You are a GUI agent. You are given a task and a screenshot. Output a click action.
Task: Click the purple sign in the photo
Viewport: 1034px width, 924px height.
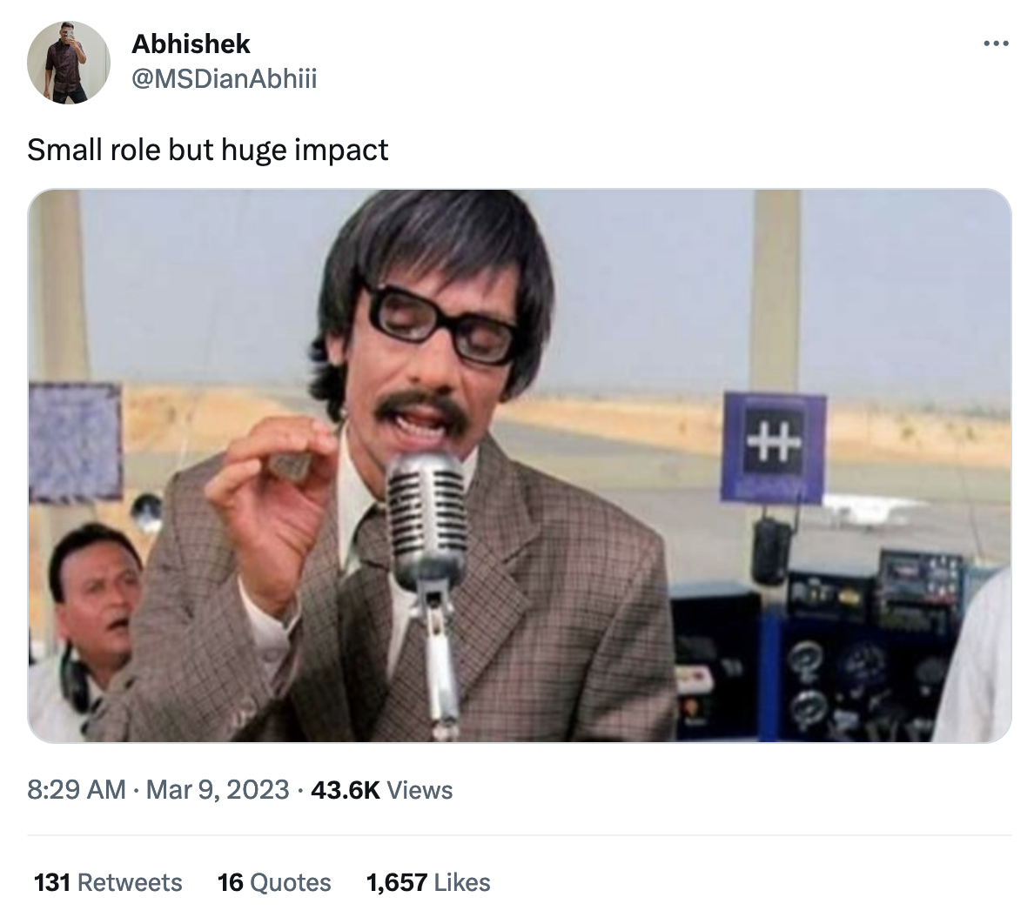(773, 448)
